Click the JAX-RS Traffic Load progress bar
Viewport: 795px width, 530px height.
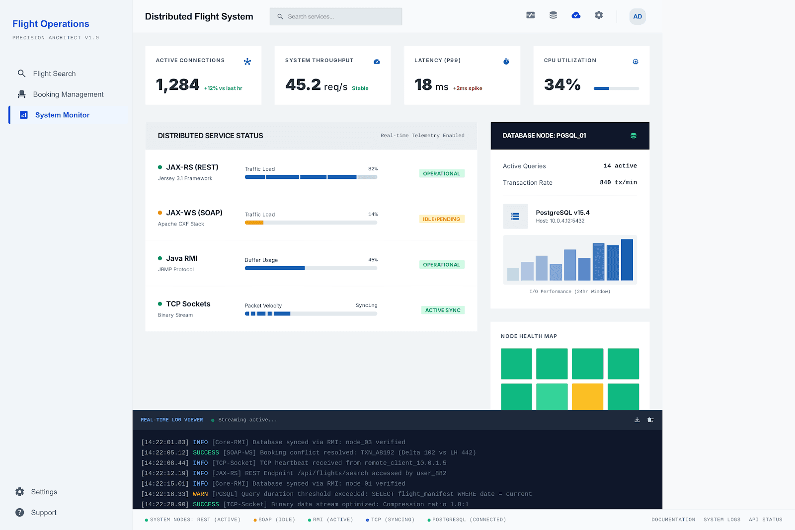(x=311, y=177)
